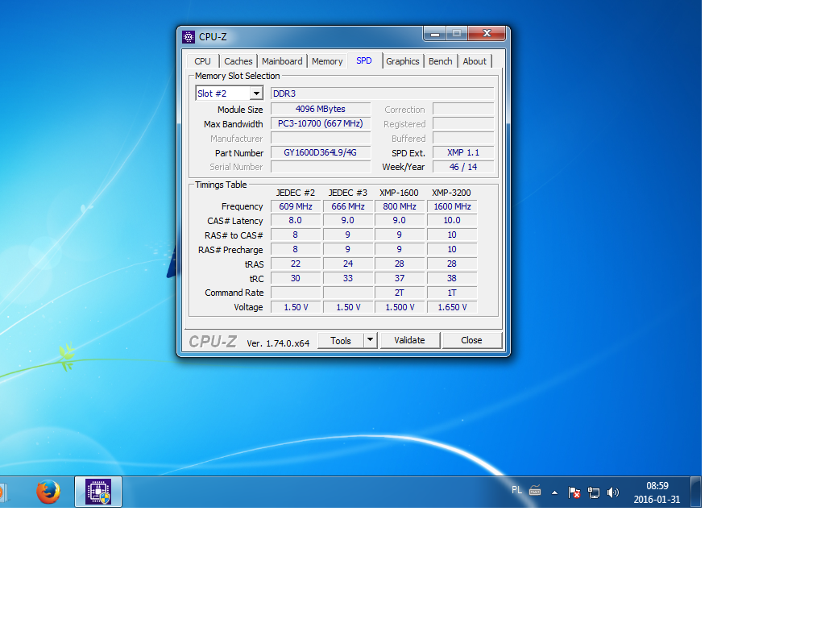
Task: Expand the Slot #2 dropdown
Action: click(255, 93)
